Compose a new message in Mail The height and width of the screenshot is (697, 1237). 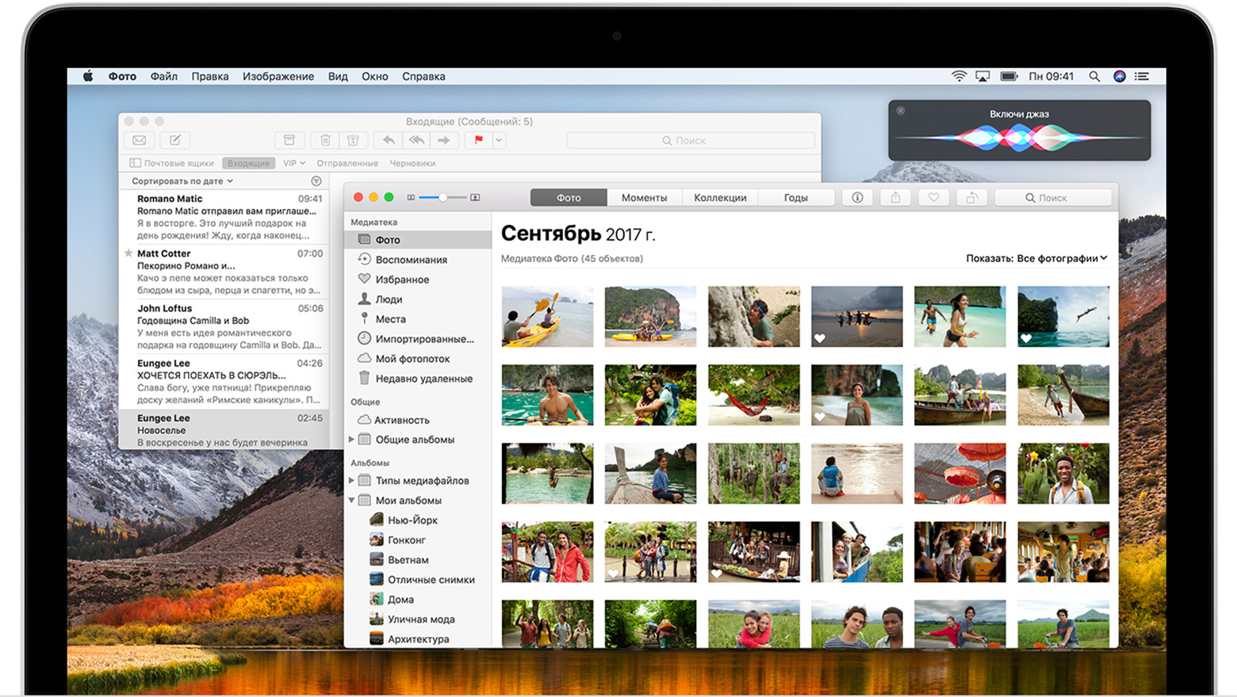(x=174, y=140)
